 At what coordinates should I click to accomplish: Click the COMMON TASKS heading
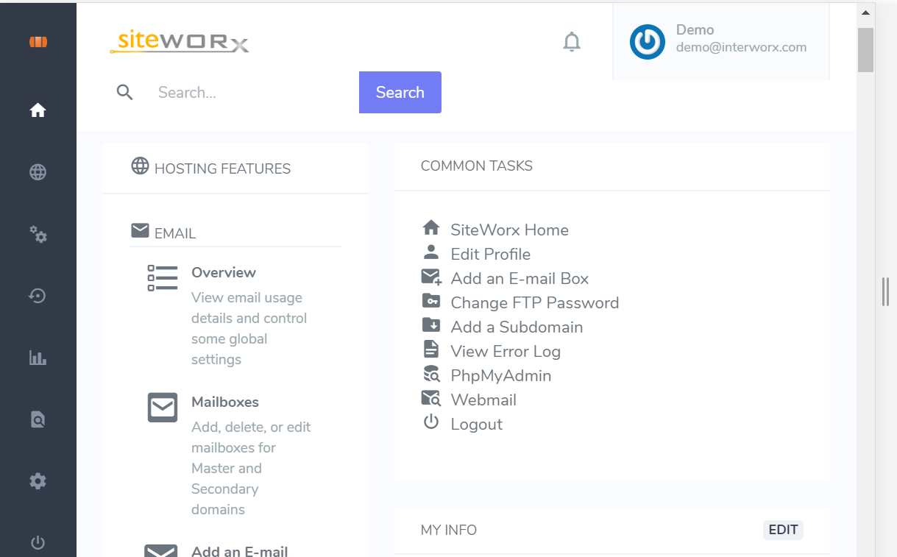pyautogui.click(x=477, y=166)
